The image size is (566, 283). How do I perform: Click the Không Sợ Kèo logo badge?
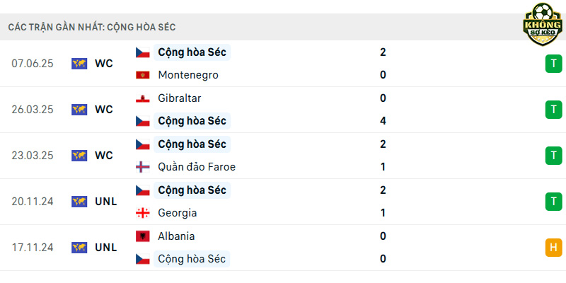(x=543, y=24)
